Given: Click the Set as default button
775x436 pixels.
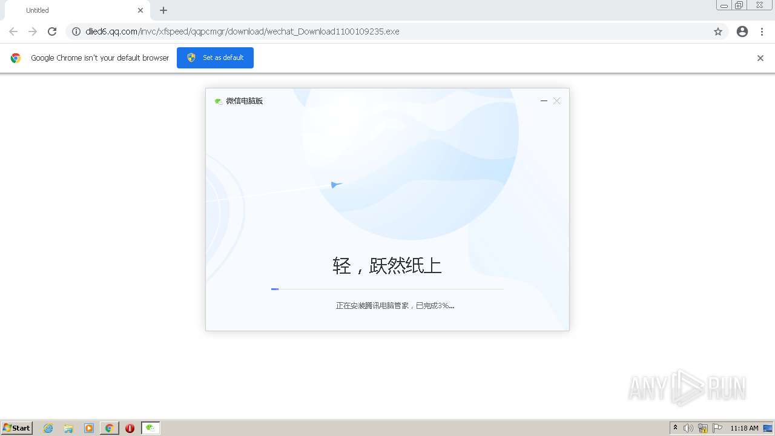Looking at the screenshot, I should [x=215, y=58].
